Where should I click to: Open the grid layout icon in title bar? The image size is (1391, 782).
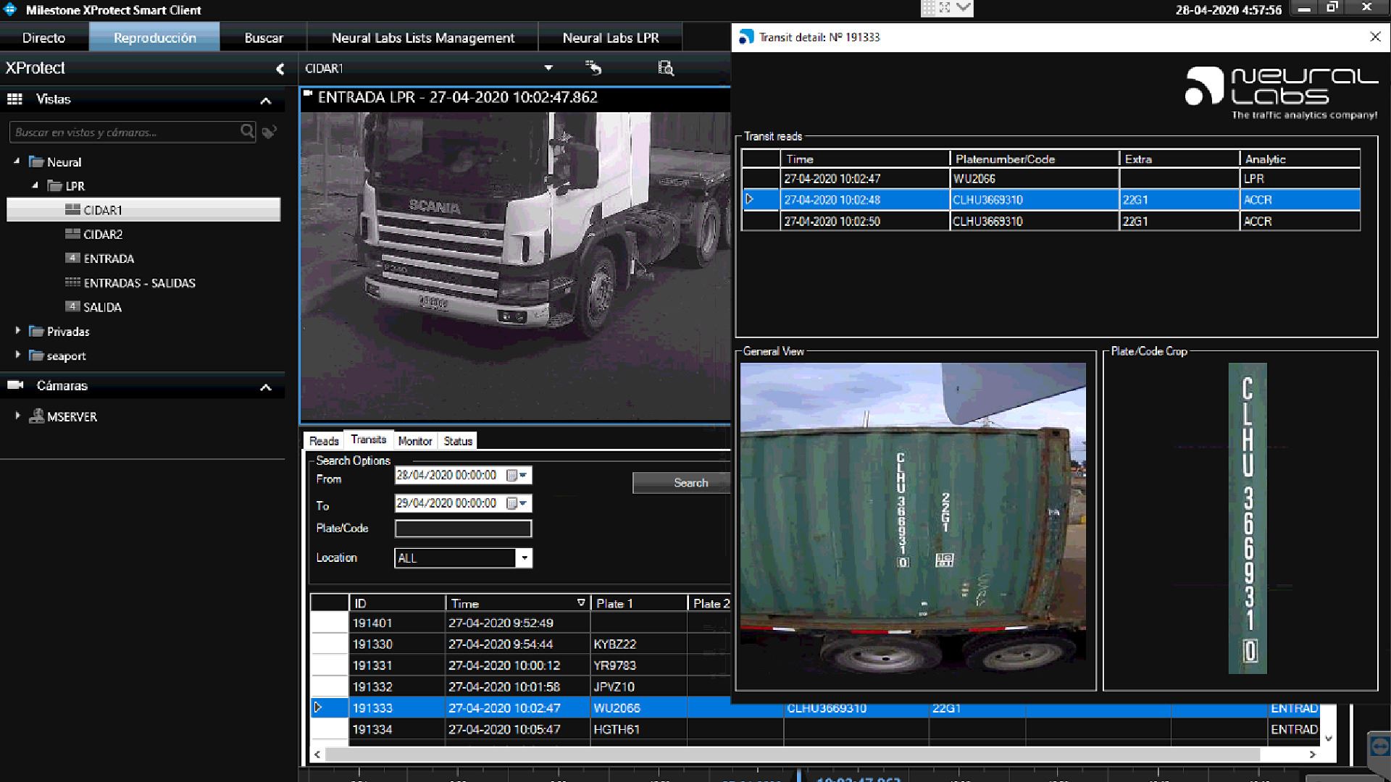tap(928, 8)
